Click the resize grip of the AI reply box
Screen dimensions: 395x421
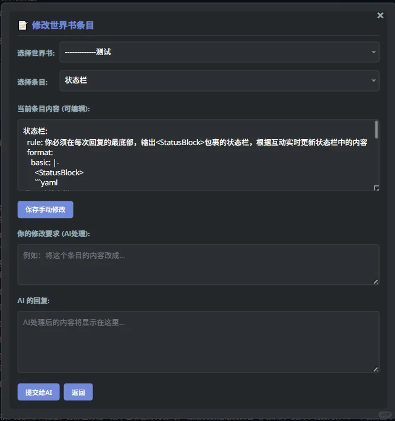point(375,369)
